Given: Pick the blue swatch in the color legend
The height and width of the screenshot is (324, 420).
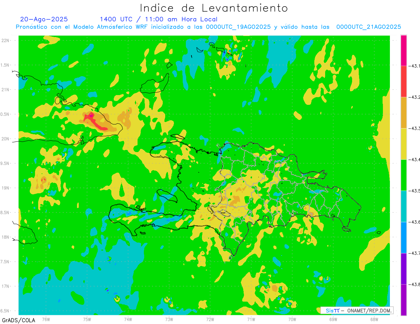Looking at the screenshot, I should pos(404,237).
